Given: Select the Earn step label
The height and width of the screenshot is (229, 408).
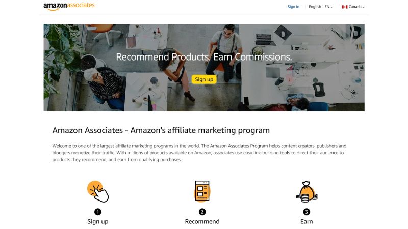Looking at the screenshot, I should pyautogui.click(x=307, y=222).
